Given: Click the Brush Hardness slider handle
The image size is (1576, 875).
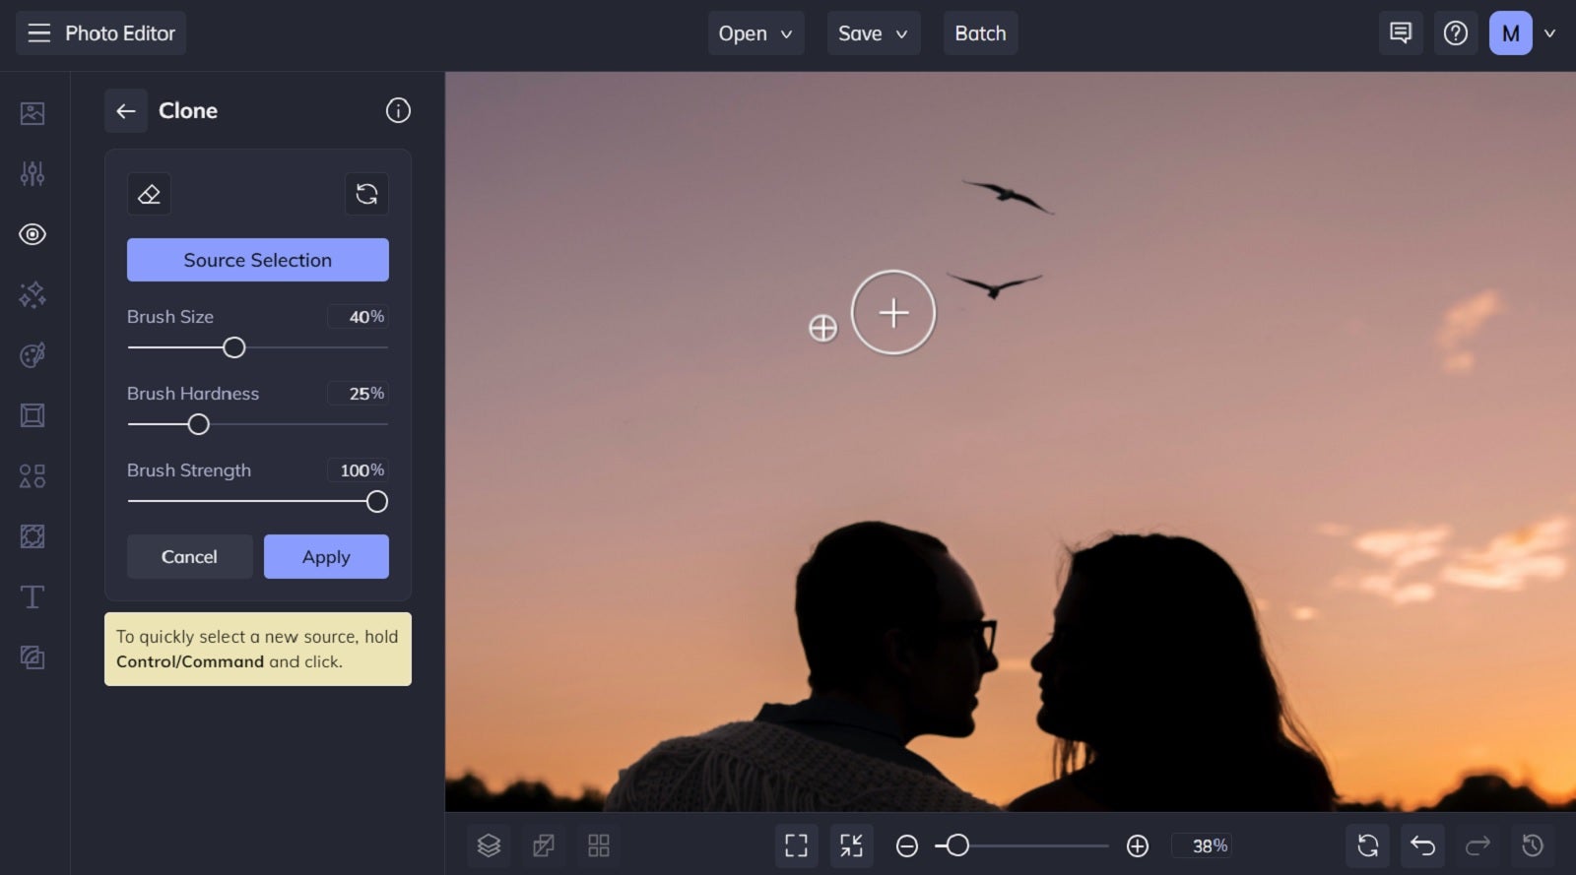Looking at the screenshot, I should 199,424.
